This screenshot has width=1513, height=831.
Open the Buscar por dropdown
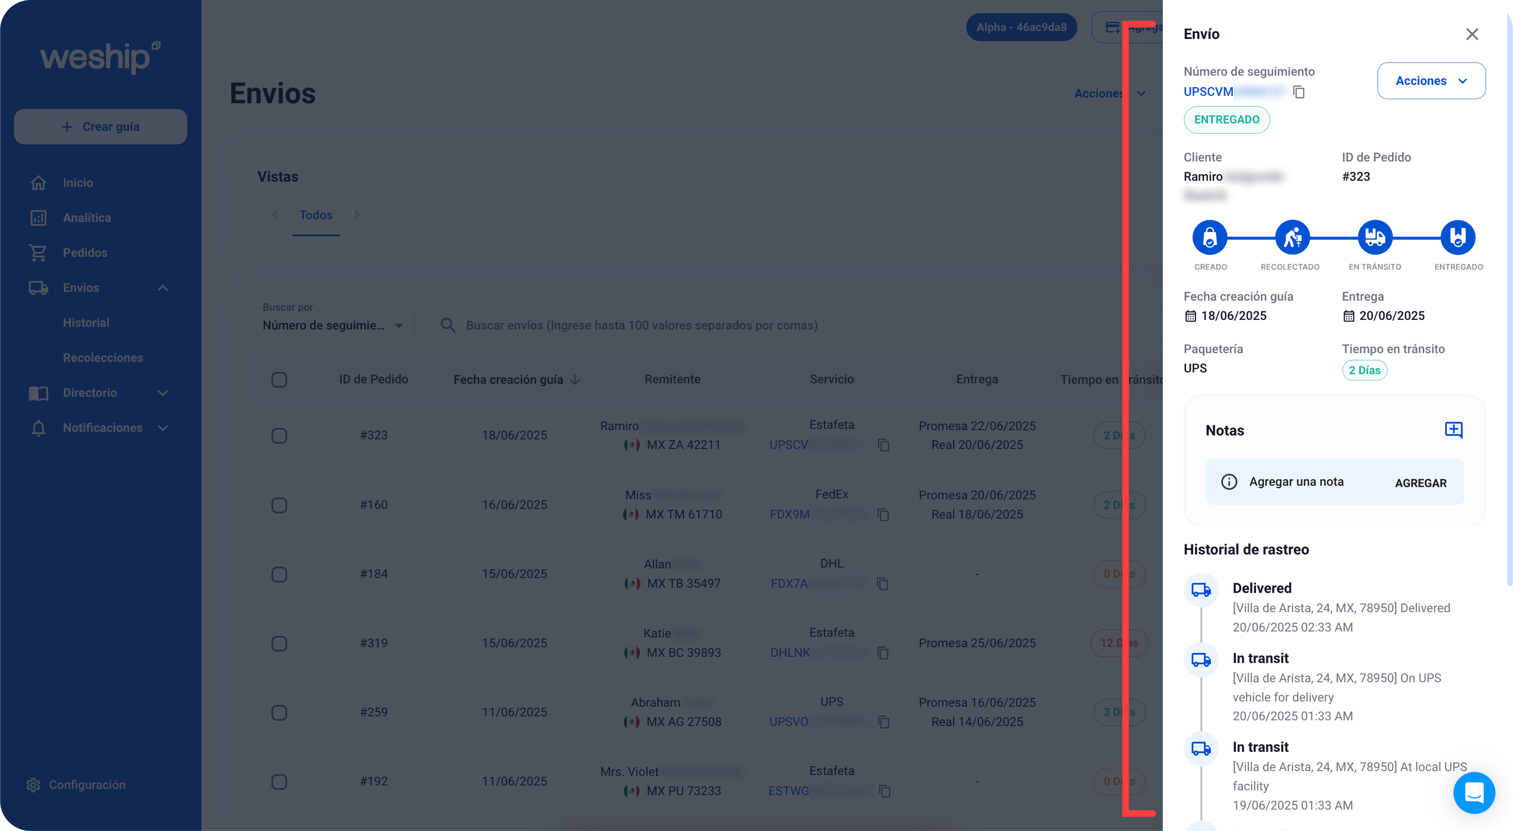[x=332, y=325]
